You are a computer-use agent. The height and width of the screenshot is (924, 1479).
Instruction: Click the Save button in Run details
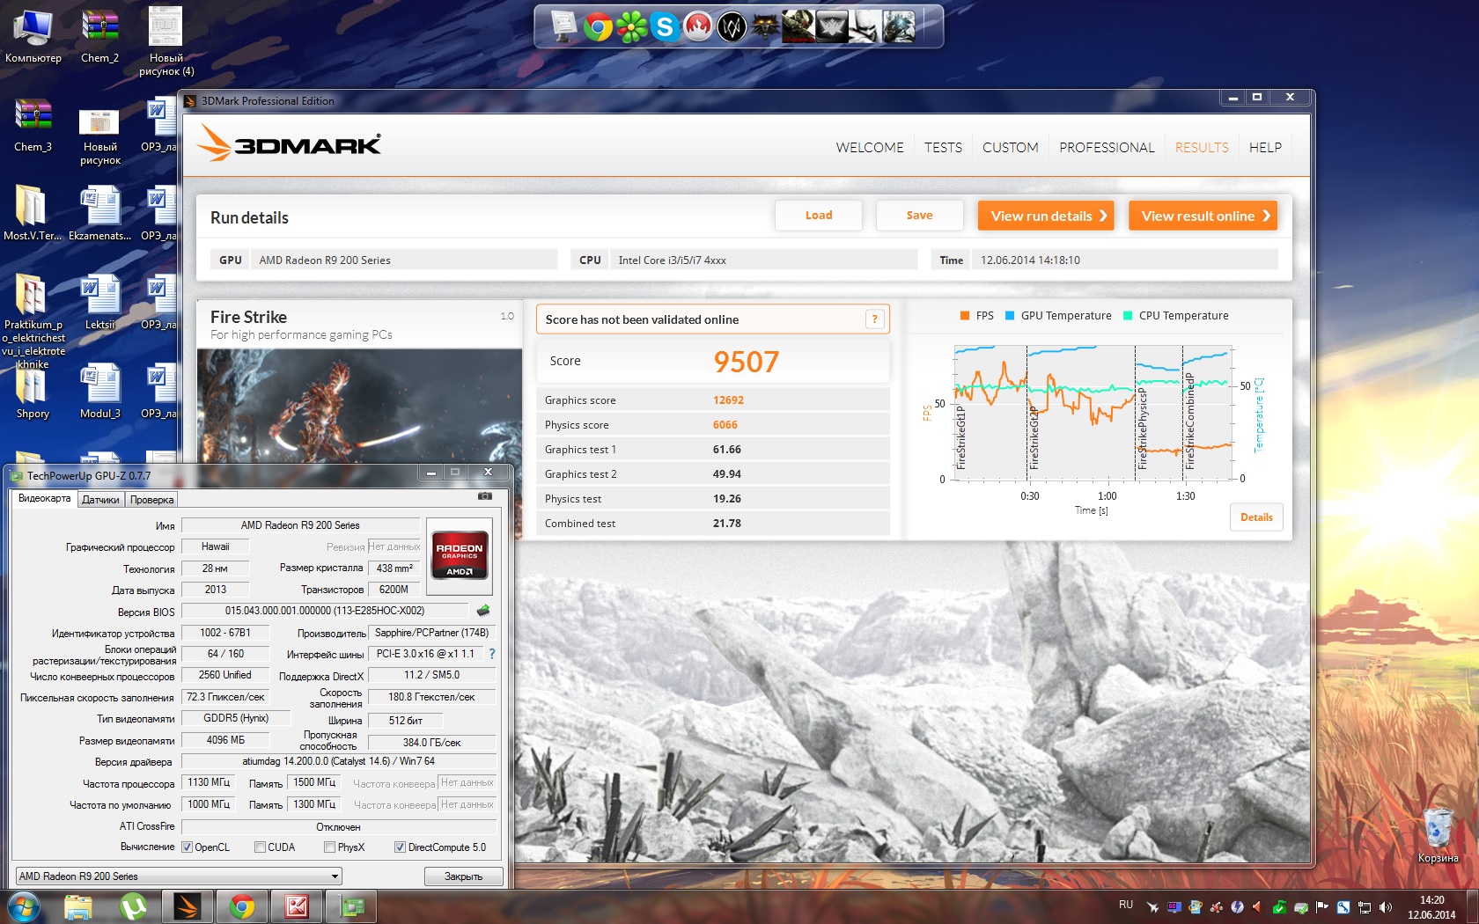pyautogui.click(x=919, y=216)
